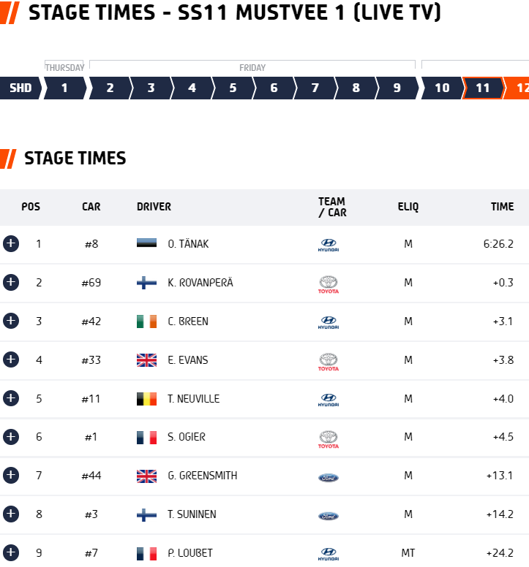
Task: Click the Estonian flag beside O. Tänak
Action: point(146,243)
